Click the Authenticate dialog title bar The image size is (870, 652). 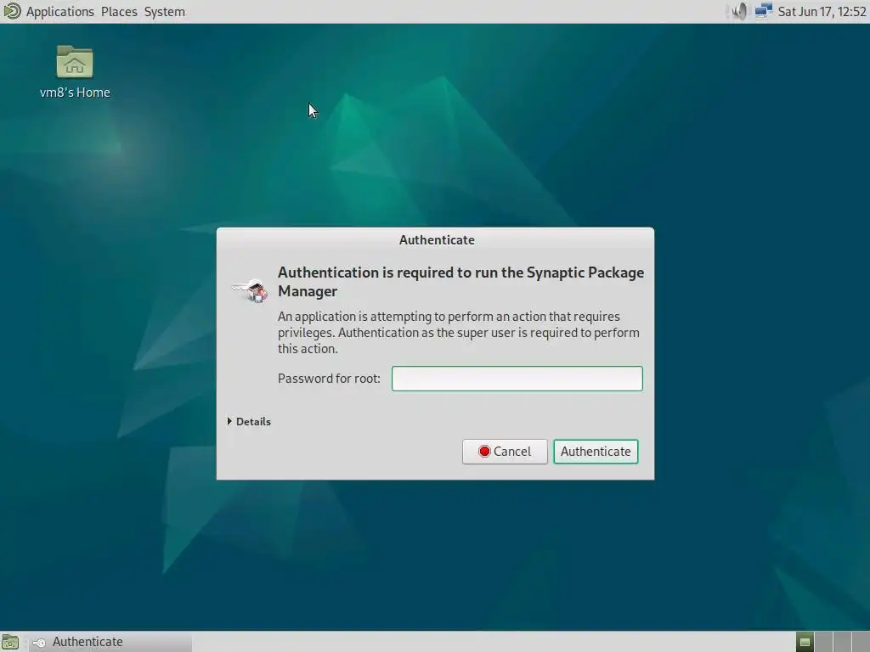(x=436, y=240)
